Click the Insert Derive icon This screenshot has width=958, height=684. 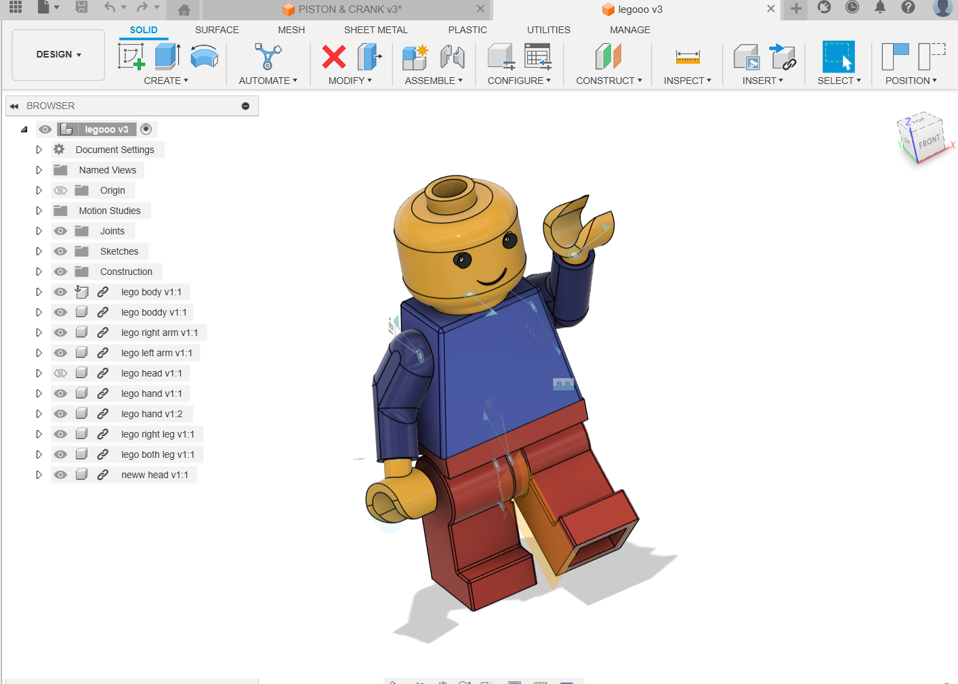(747, 57)
